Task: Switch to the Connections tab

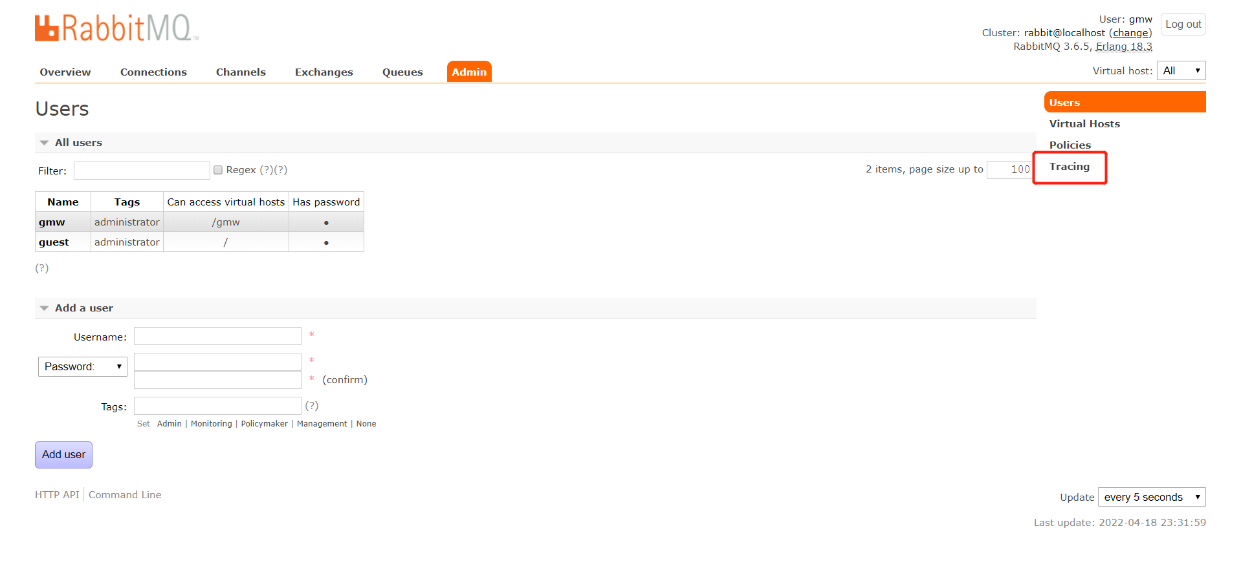Action: (153, 72)
